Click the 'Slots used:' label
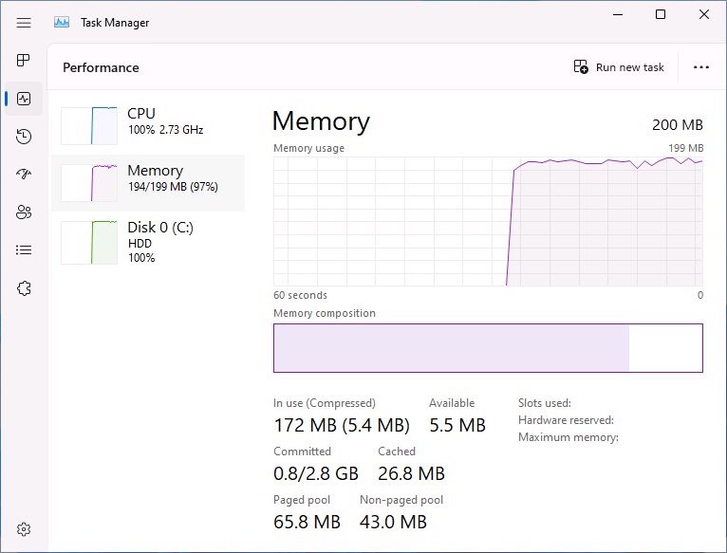Image resolution: width=727 pixels, height=553 pixels. pos(545,403)
